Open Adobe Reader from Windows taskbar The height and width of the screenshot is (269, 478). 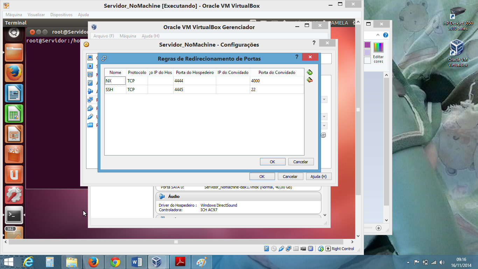180,262
